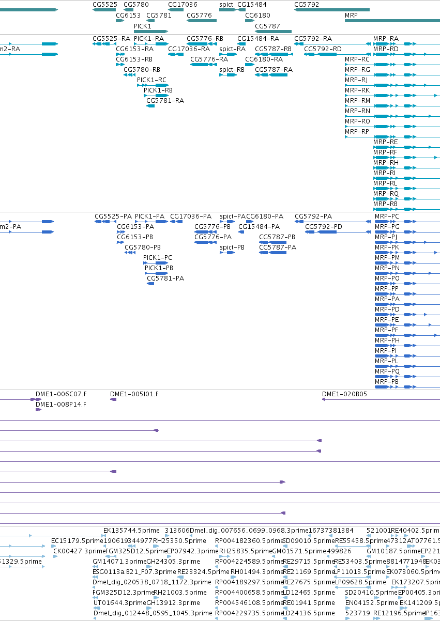This screenshot has width=440, height=621.
Task: Click protein CG5792-PD label
Action: click(x=324, y=226)
